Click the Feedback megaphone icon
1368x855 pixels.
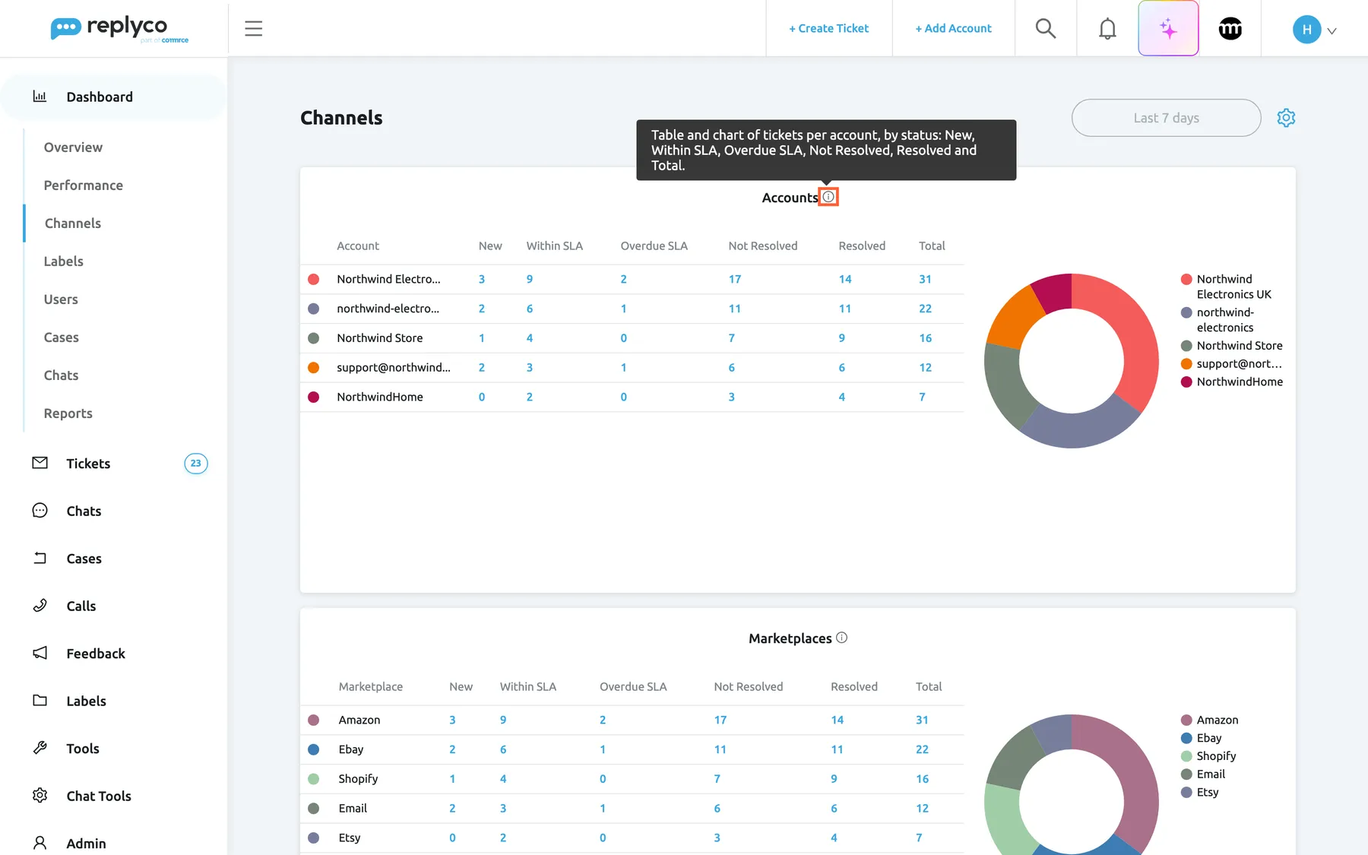[x=40, y=653]
